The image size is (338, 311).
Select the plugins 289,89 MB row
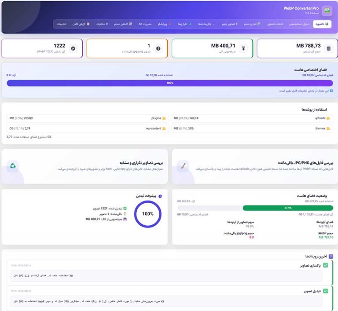coord(88,118)
